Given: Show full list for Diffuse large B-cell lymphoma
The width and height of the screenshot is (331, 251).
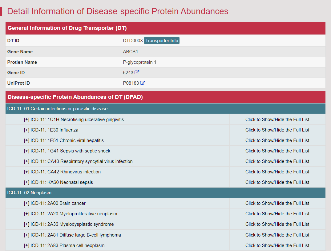Looking at the screenshot, I should tap(277, 235).
